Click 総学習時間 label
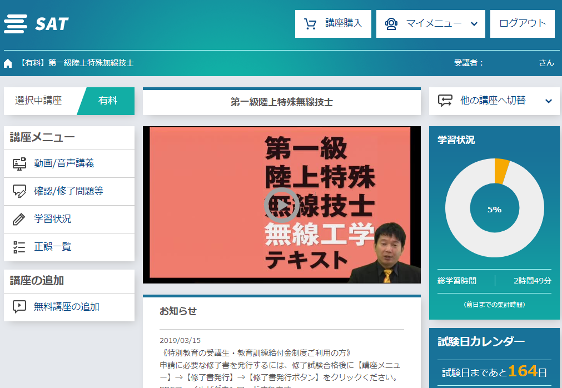Image resolution: width=562 pixels, height=388 pixels. 457,281
